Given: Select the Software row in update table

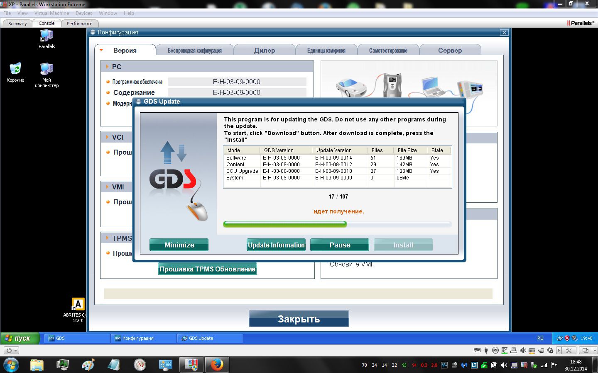Looking at the screenshot, I should tap(337, 158).
